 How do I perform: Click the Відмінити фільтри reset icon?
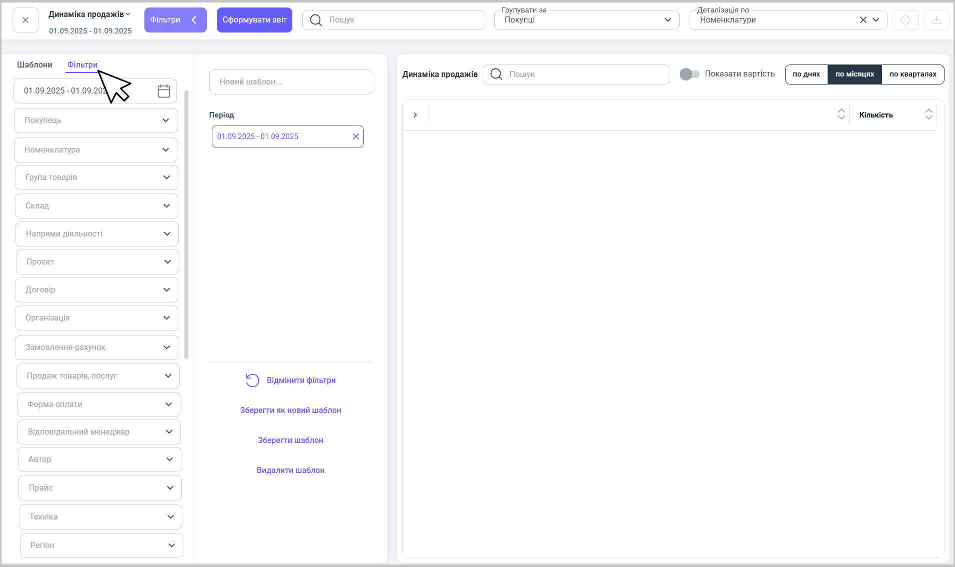pyautogui.click(x=252, y=380)
